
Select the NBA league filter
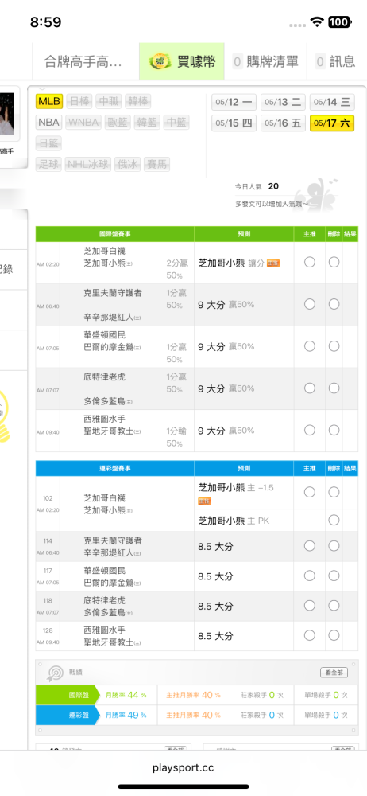point(48,123)
